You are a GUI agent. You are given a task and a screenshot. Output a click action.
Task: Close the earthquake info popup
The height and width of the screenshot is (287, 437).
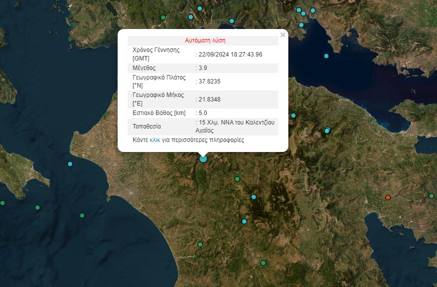pos(283,35)
